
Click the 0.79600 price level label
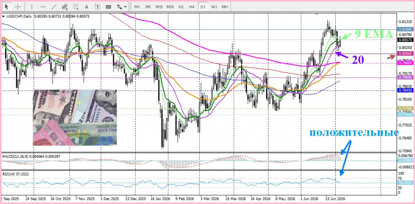405,63
